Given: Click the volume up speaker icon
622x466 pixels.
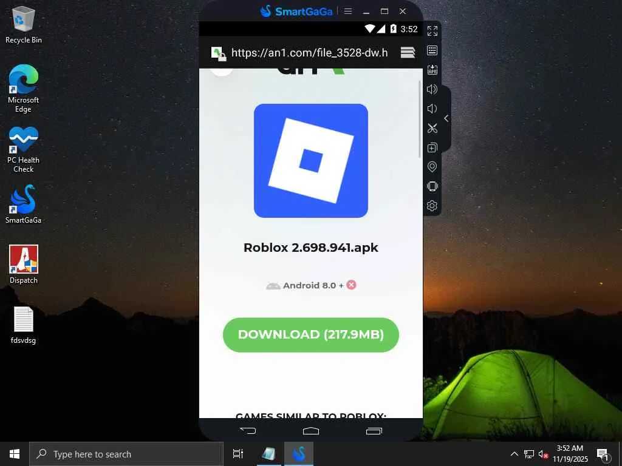Looking at the screenshot, I should [x=432, y=89].
